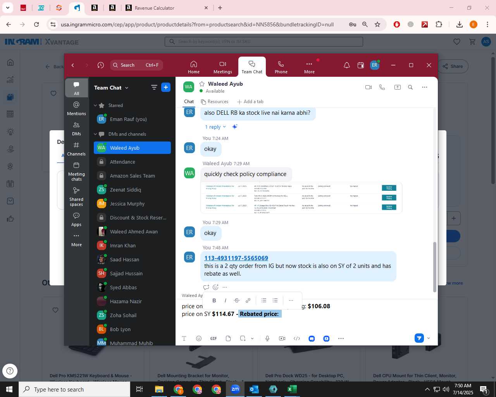Viewport: 496px width, 397px height.
Task: Open order link 113-4931197-5565069
Action: pos(236,258)
